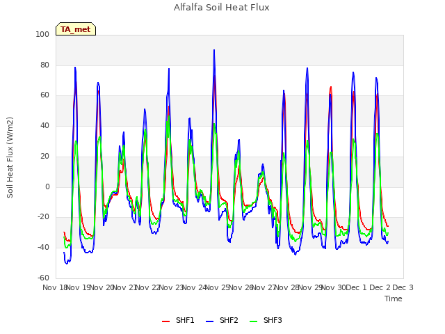445x334 pixels.
Task: Click the Nov 25 x-axis tick label
Action: (x=218, y=287)
